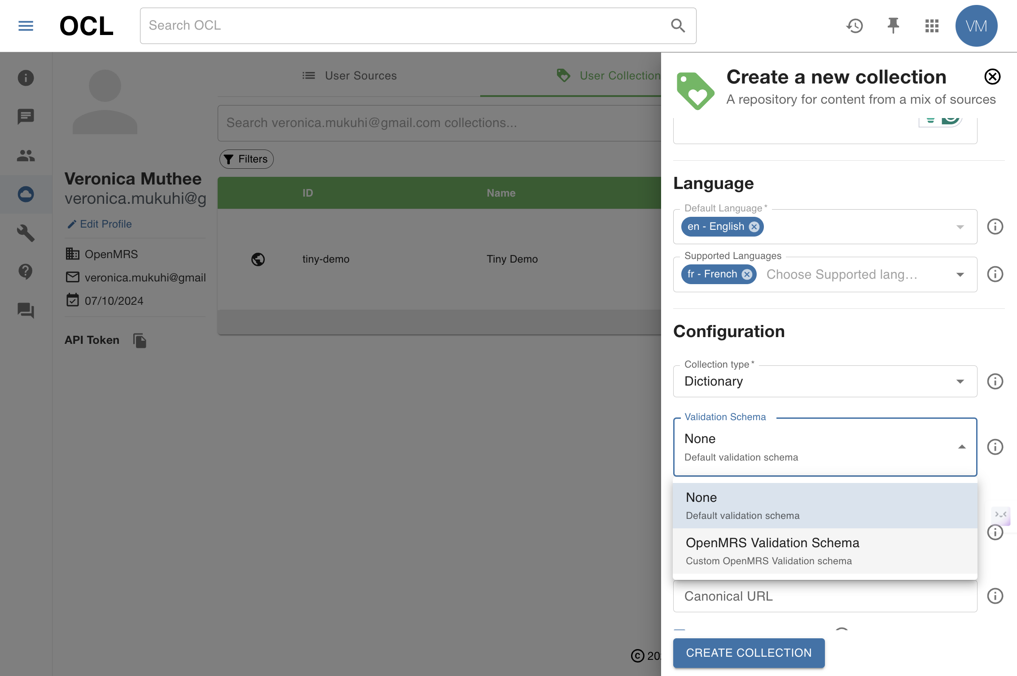Viewport: 1017px width, 676px height.
Task: Show info for Canonical URL field
Action: pos(995,596)
